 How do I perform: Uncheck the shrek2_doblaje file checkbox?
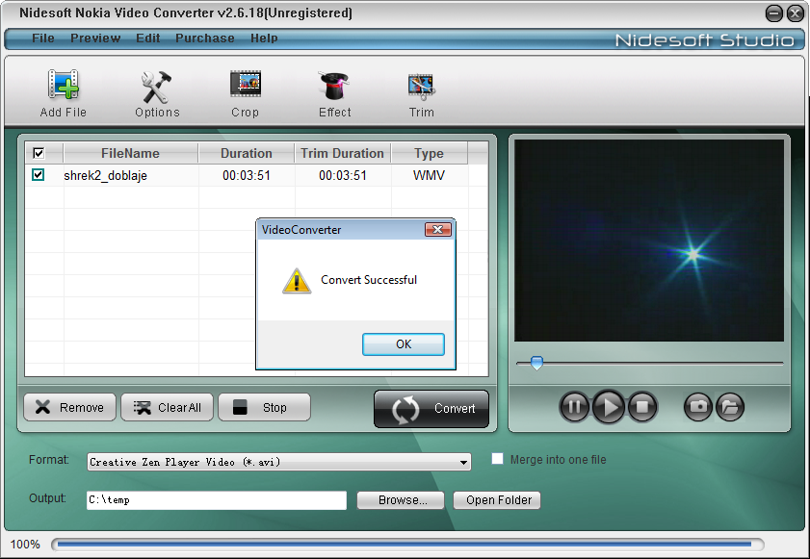pos(38,174)
